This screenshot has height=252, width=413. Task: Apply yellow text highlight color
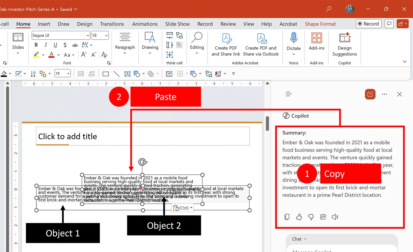click(36, 55)
